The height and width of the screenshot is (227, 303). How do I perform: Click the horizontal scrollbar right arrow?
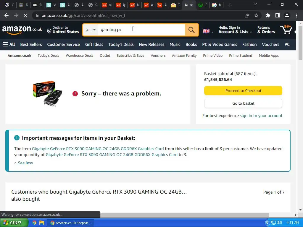pyautogui.click(x=296, y=215)
